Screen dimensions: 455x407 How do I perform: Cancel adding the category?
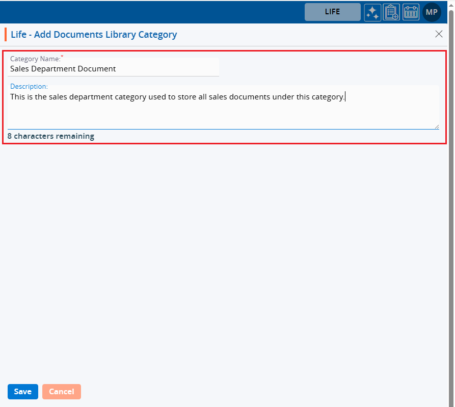[x=62, y=392]
